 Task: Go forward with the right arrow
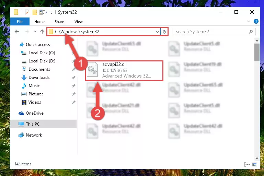[27, 32]
